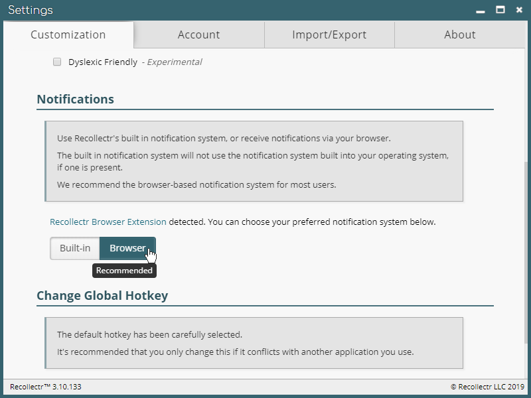Screen dimensions: 531x398
Task: Click the Recollectr Browser Extension link
Action: click(x=108, y=222)
